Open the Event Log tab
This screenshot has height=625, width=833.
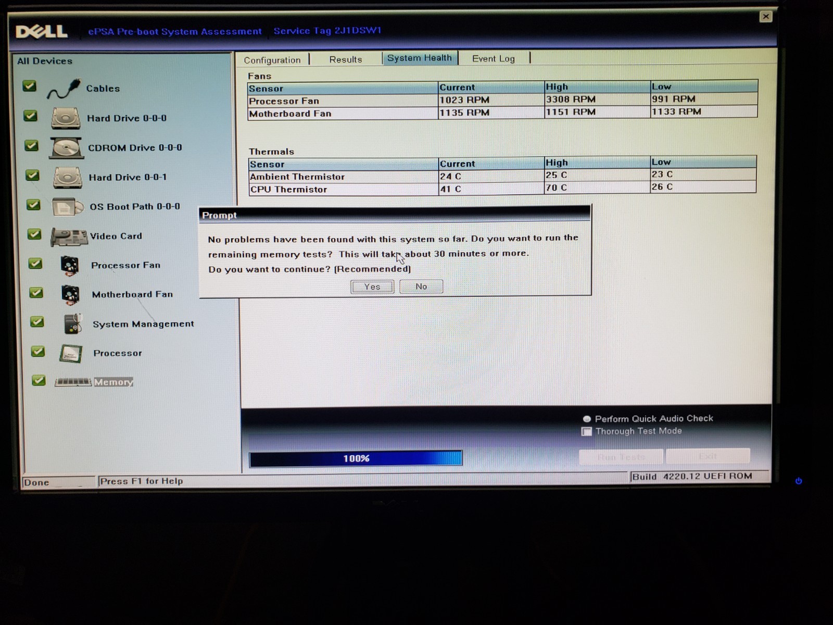coord(494,58)
